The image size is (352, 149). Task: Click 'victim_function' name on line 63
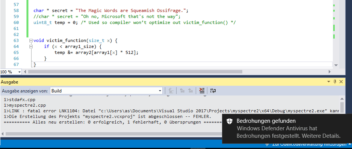66,41
